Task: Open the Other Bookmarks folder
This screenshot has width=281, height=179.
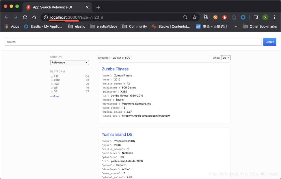Action: (260, 26)
